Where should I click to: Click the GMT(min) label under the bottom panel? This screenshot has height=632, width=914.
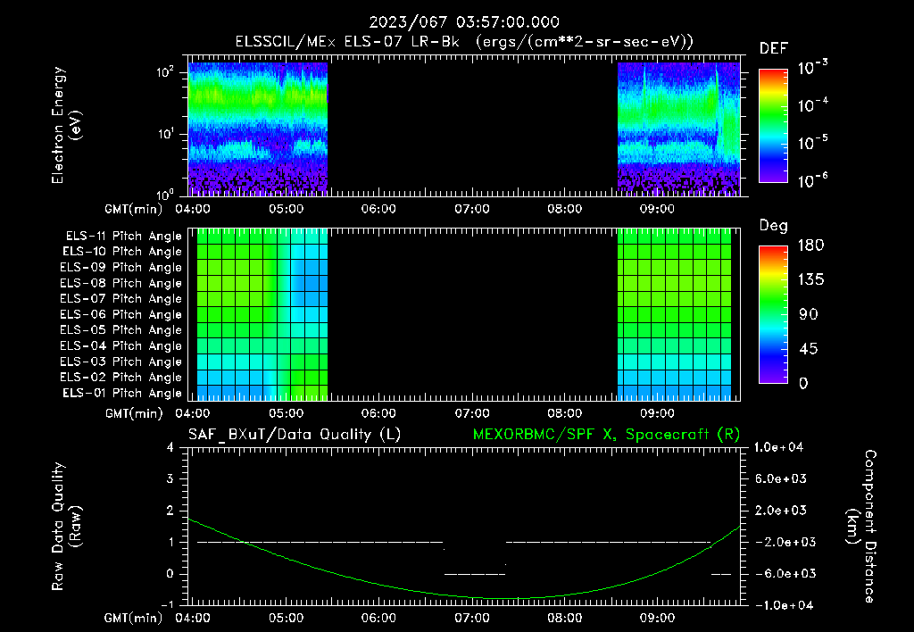134,618
